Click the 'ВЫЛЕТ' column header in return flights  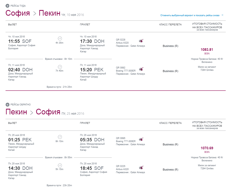point(12,123)
